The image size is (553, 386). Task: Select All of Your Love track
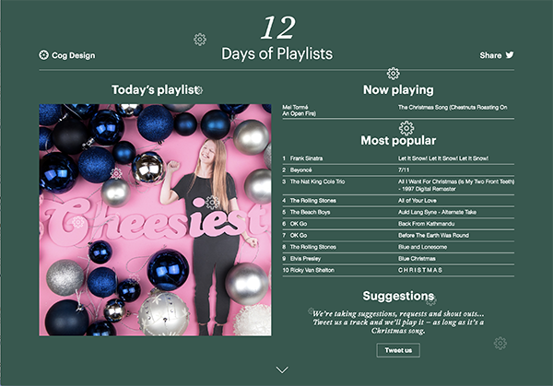(418, 201)
